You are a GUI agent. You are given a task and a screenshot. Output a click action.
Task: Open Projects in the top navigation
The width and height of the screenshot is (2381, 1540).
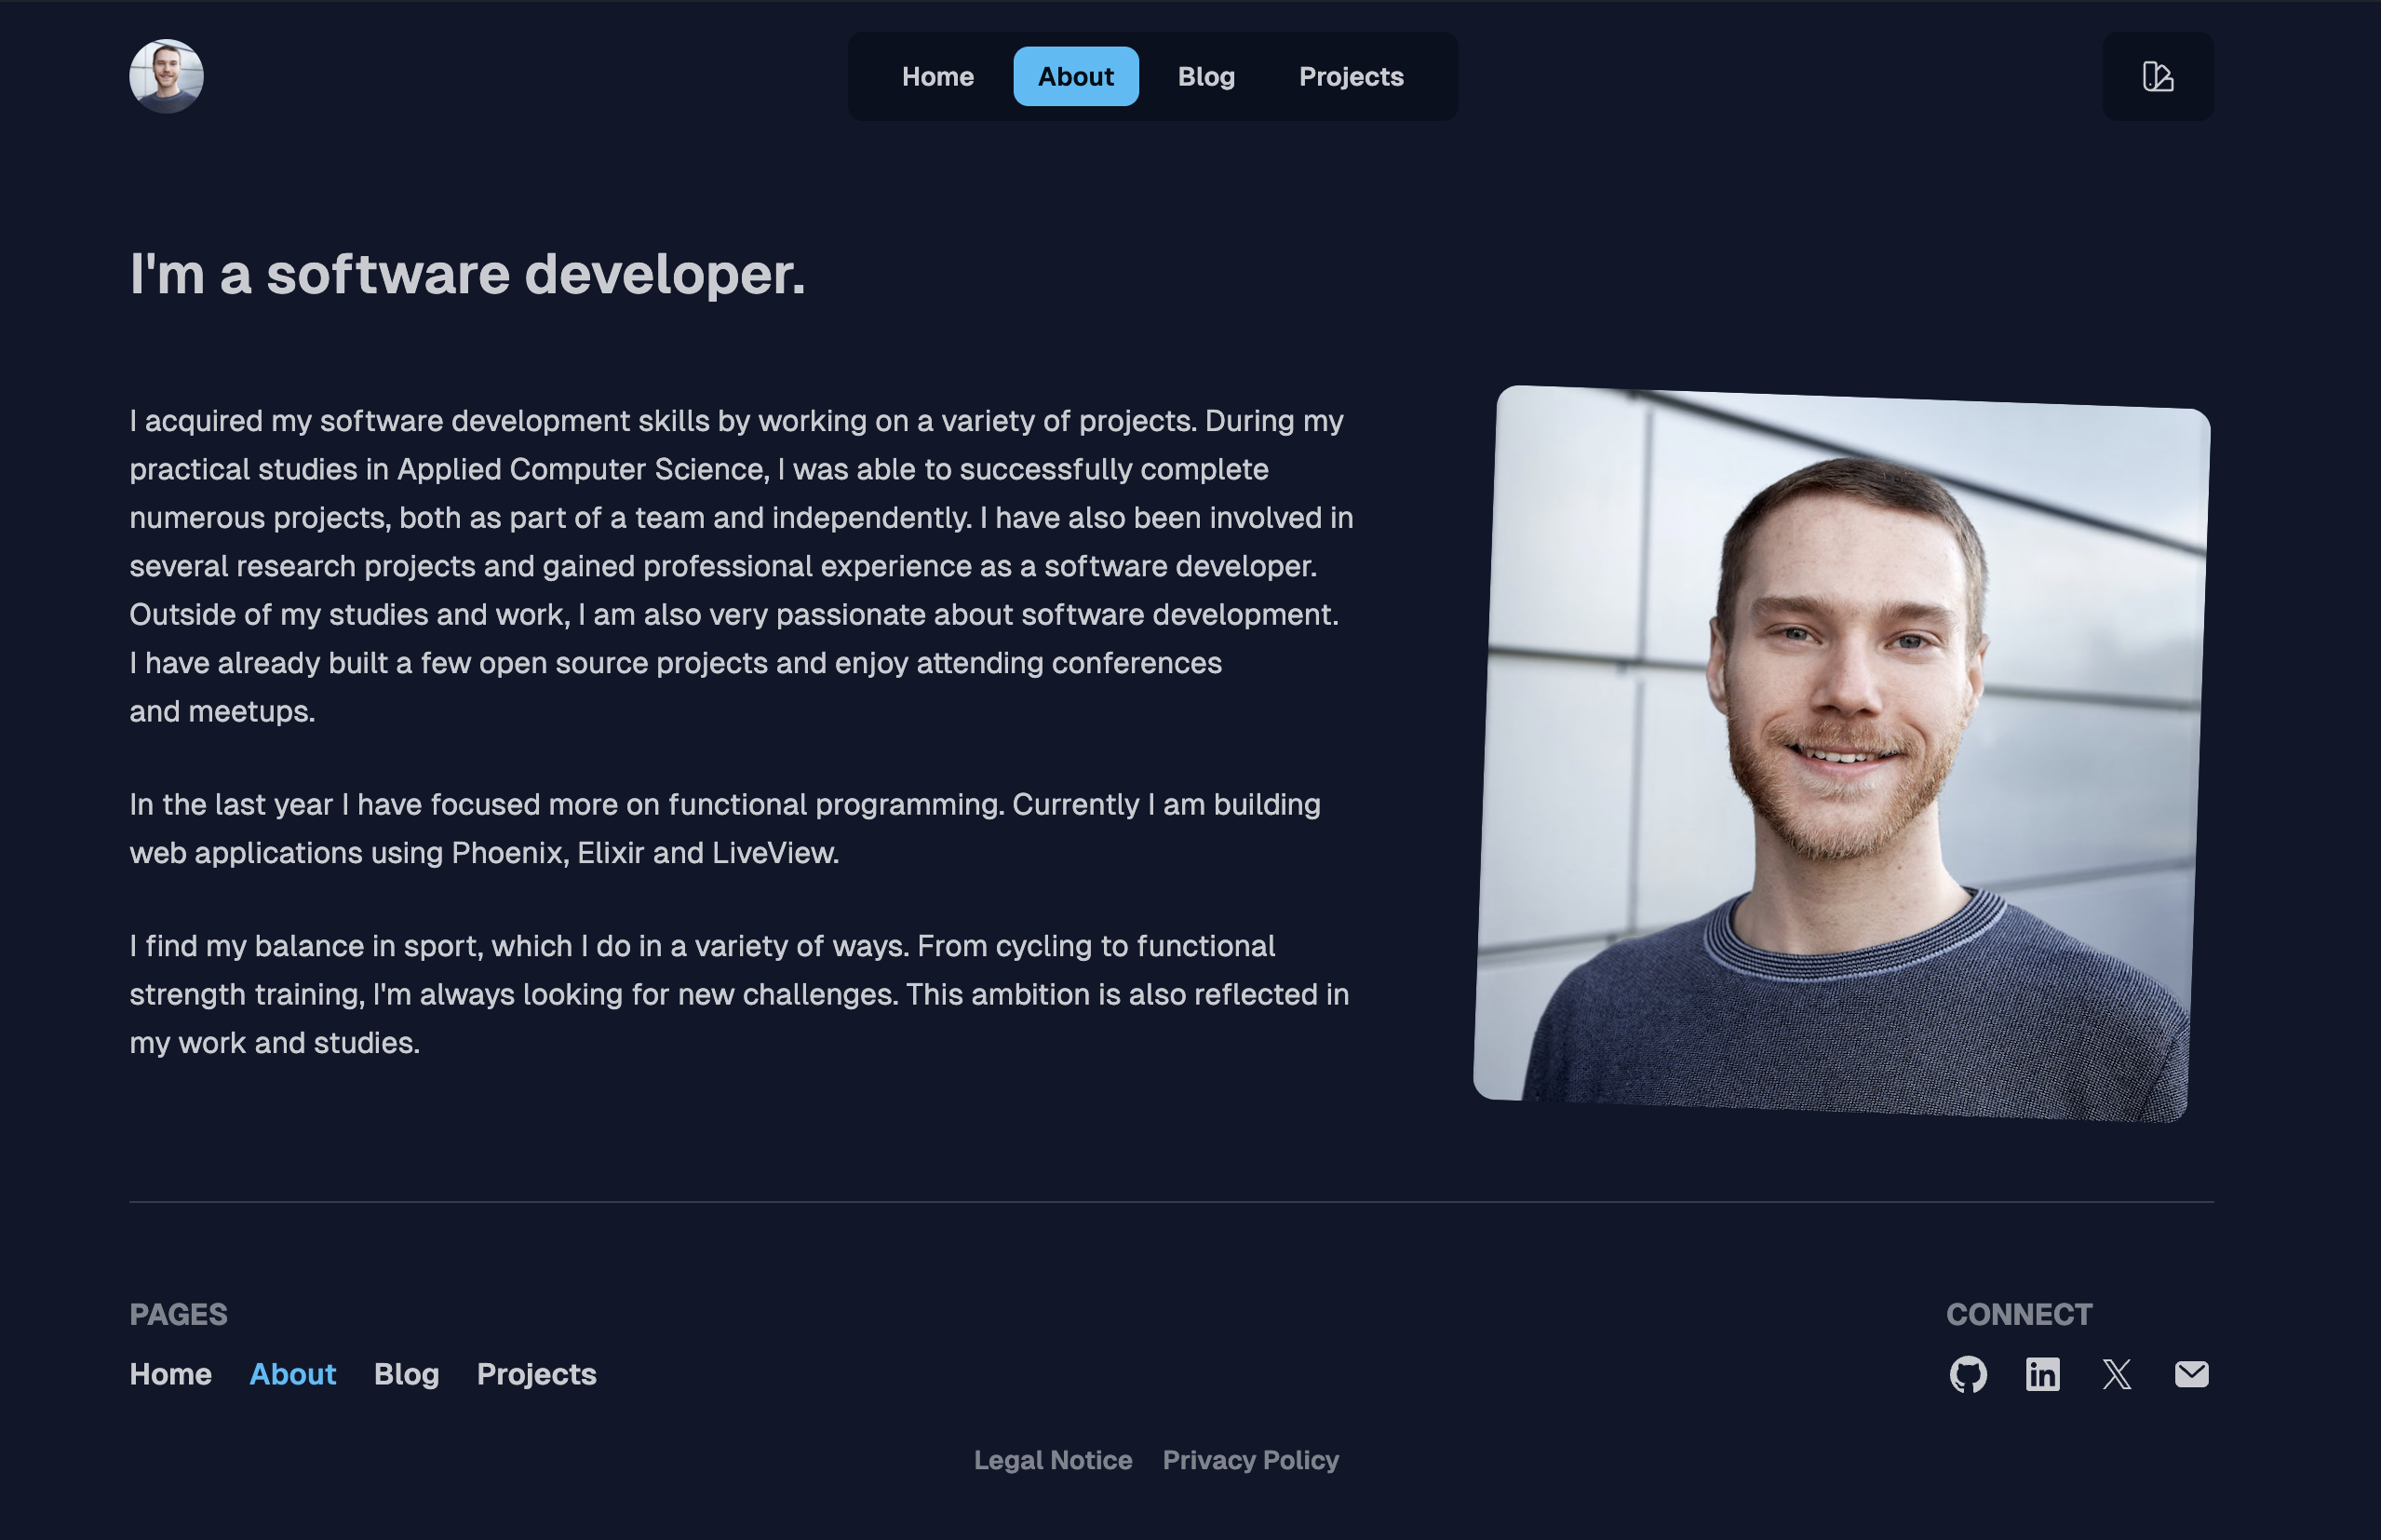1351,76
